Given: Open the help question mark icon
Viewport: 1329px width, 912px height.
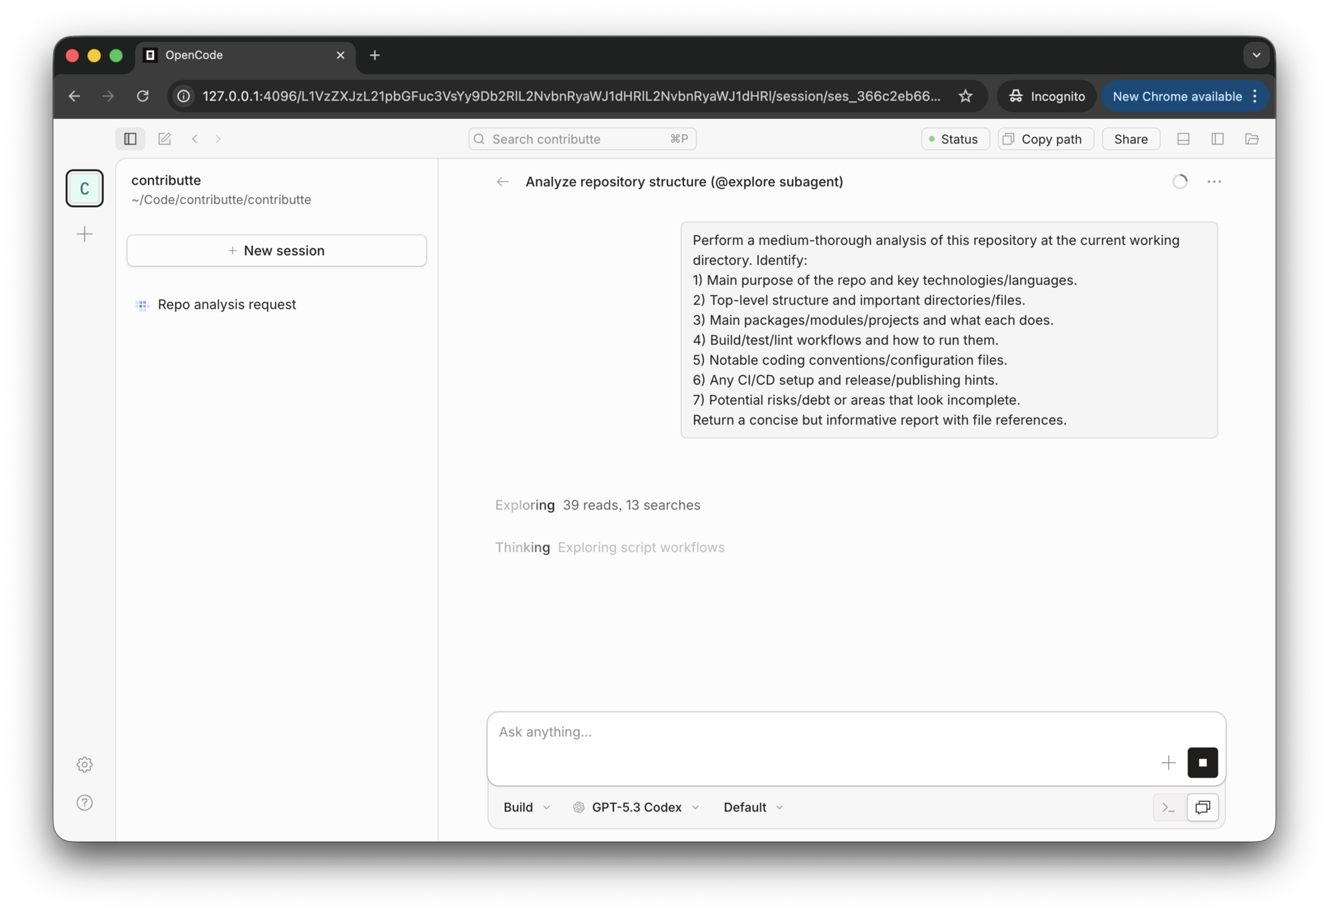Looking at the screenshot, I should [x=84, y=803].
